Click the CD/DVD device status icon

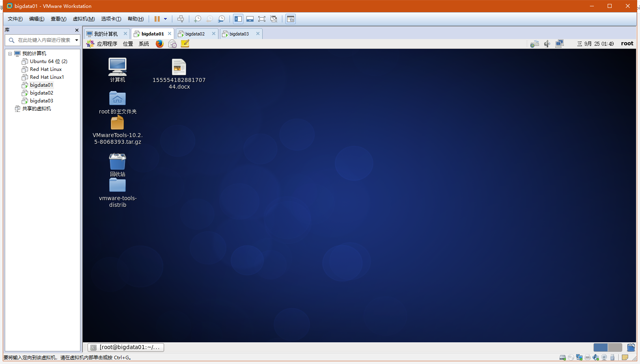point(571,357)
